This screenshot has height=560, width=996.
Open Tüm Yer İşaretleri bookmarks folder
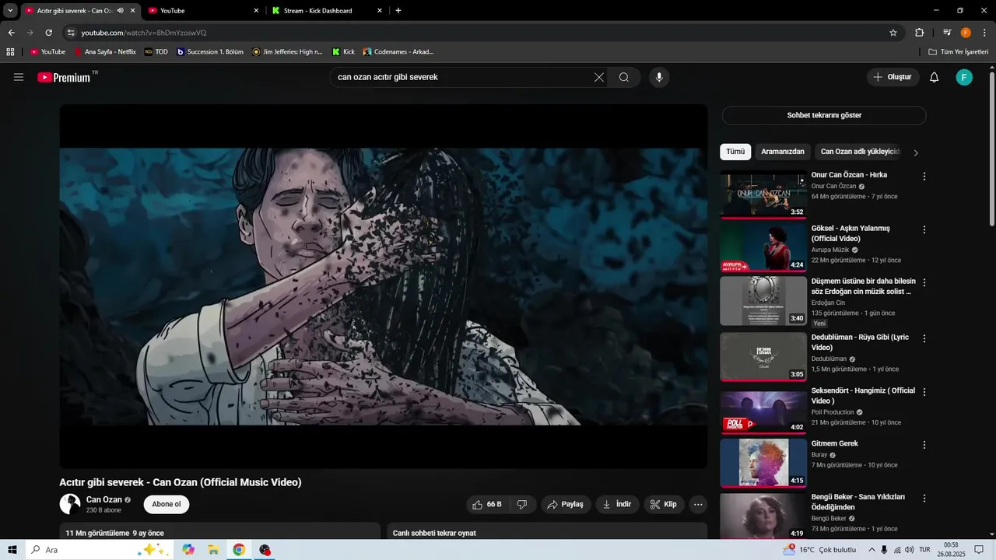point(959,52)
